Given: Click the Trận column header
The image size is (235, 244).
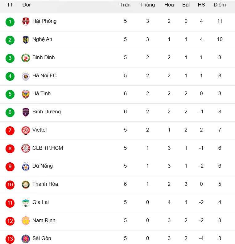Looking at the screenshot, I should (125, 5).
